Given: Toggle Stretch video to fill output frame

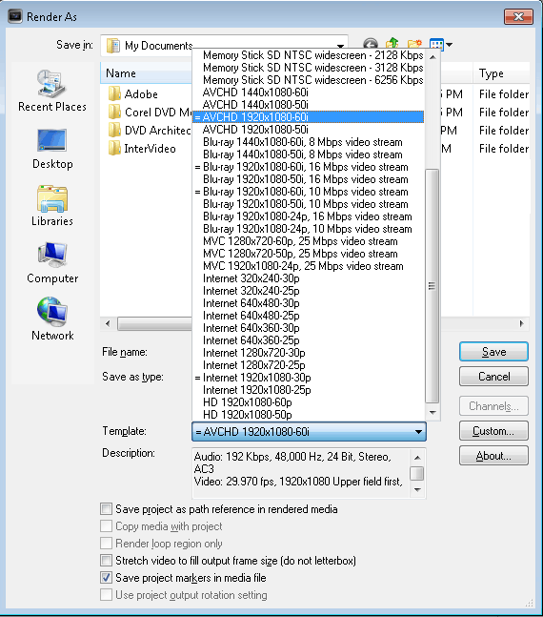Looking at the screenshot, I should click(106, 560).
